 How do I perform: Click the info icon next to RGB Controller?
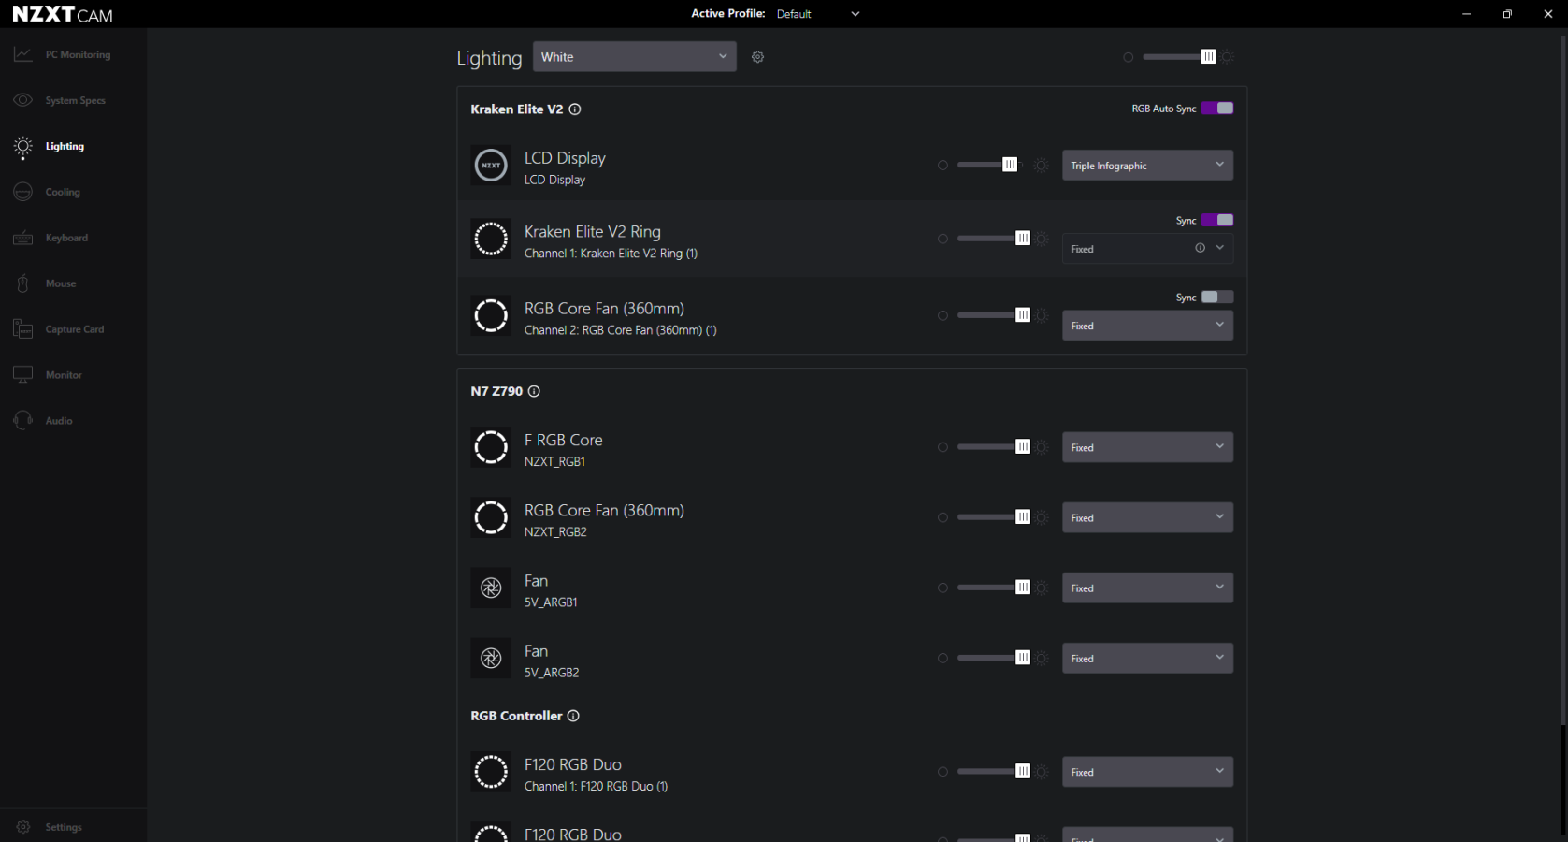click(573, 716)
